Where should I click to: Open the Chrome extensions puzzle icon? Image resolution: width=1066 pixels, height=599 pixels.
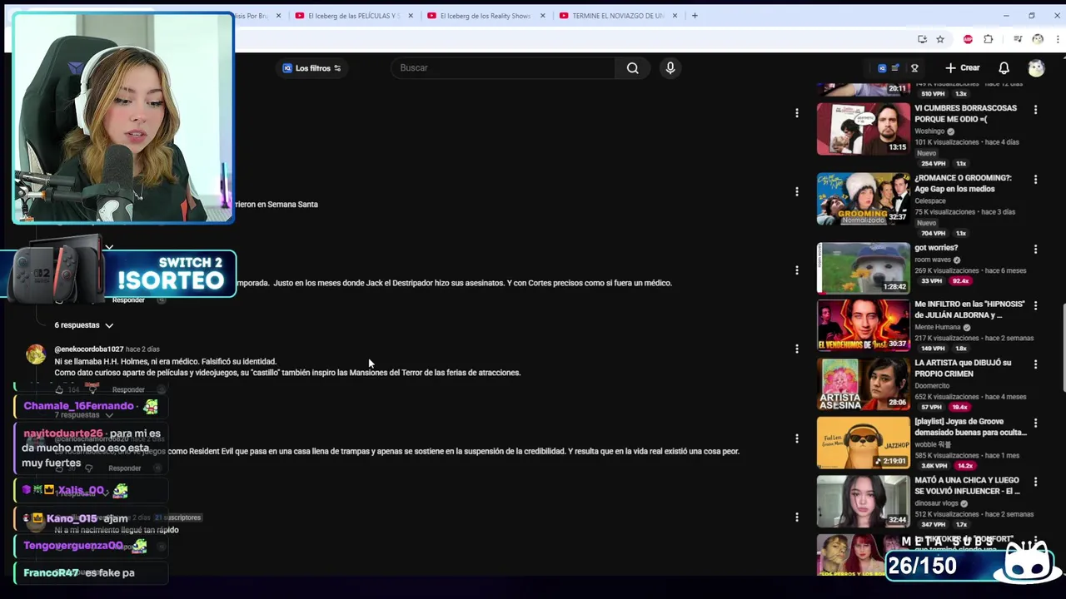[989, 39]
